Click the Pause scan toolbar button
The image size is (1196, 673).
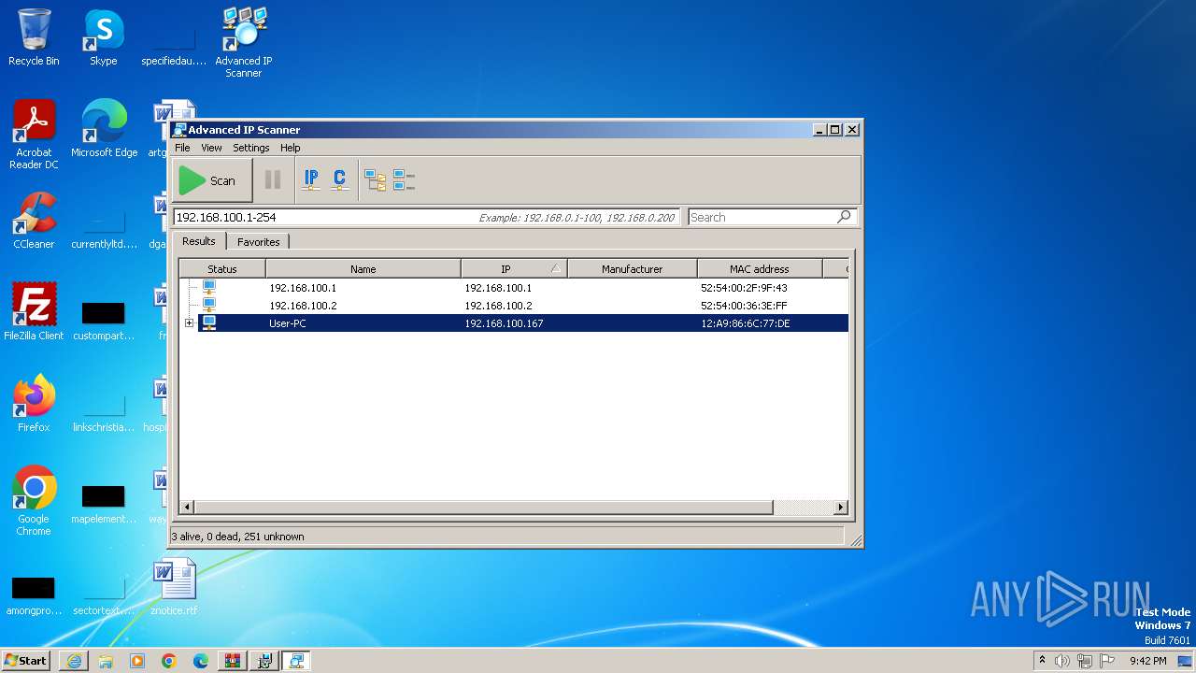click(x=273, y=180)
